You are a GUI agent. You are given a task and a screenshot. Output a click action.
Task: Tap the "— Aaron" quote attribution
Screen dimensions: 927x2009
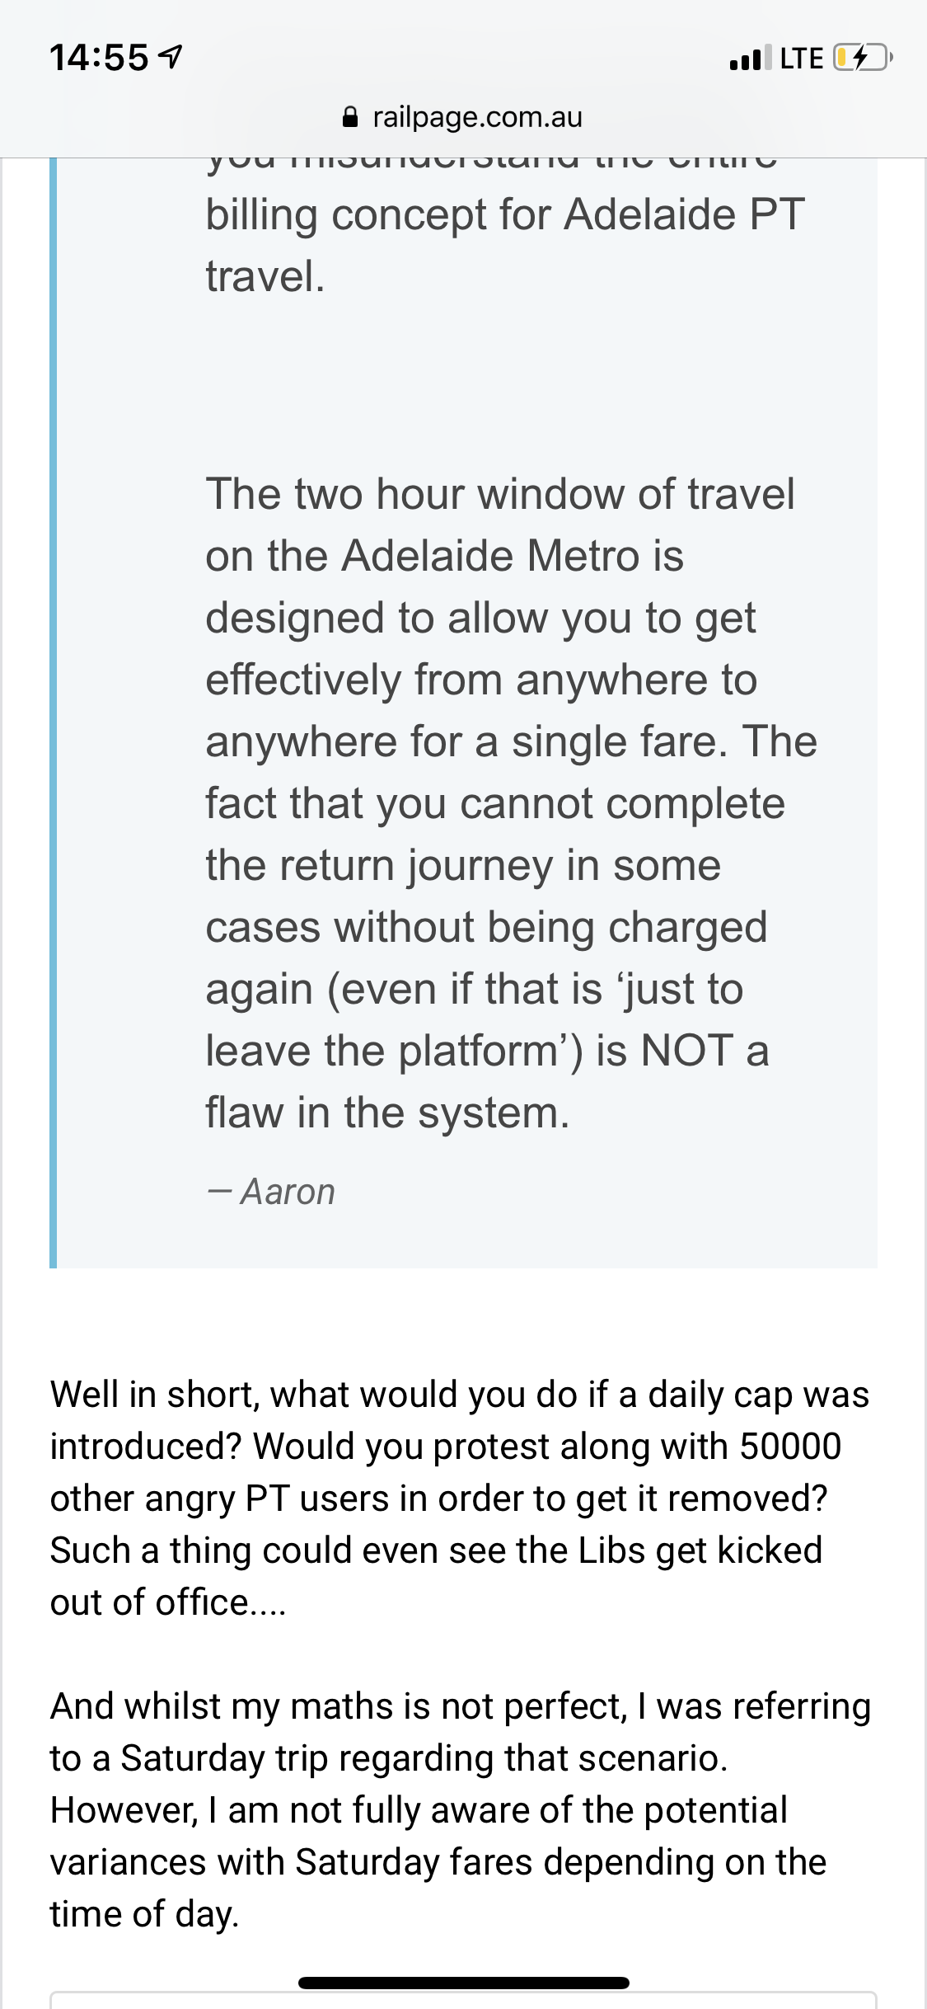(x=272, y=1192)
